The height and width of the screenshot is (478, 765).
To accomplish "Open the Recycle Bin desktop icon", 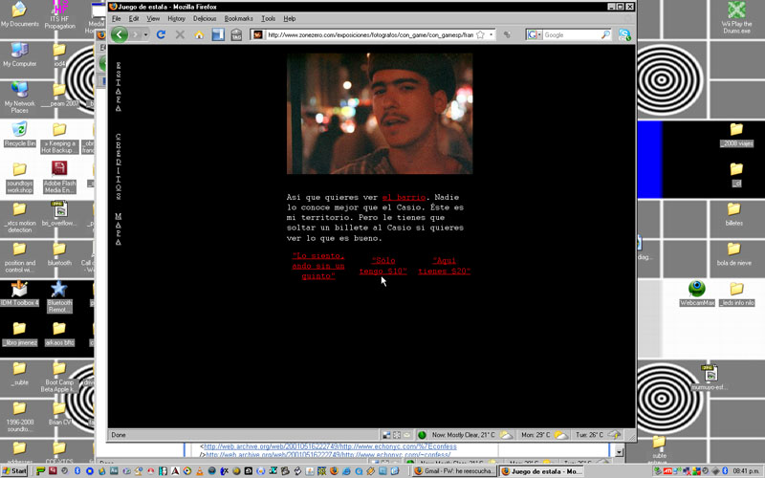I will [19, 131].
